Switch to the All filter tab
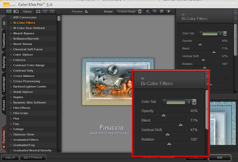This screenshot has width=238, height=162. tap(4, 23)
